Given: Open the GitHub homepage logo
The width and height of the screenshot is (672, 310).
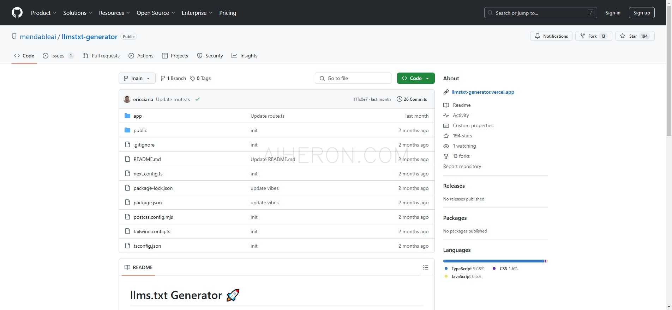Looking at the screenshot, I should click(x=17, y=13).
